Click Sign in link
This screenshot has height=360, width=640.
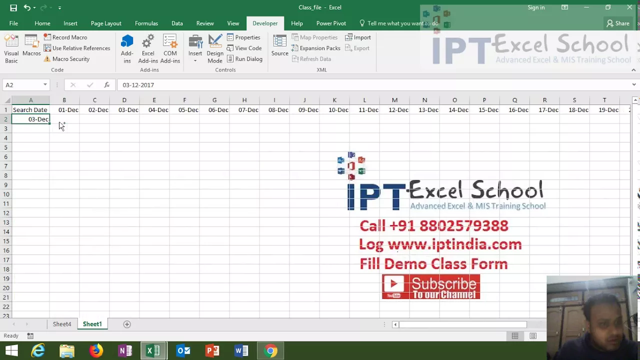536,7
